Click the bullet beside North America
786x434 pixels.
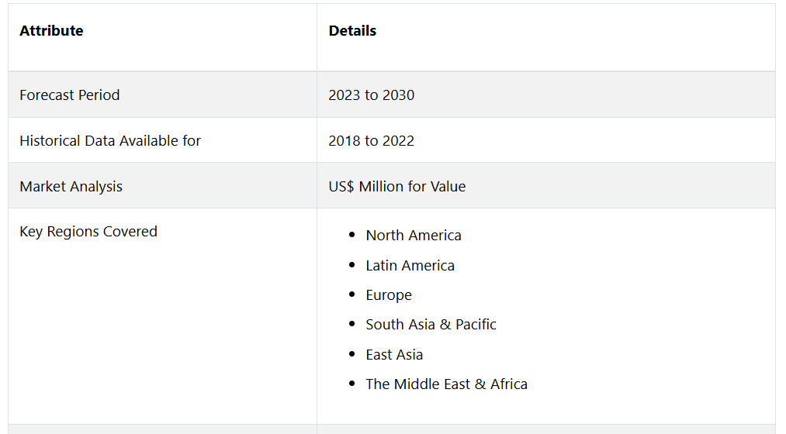pyautogui.click(x=352, y=235)
